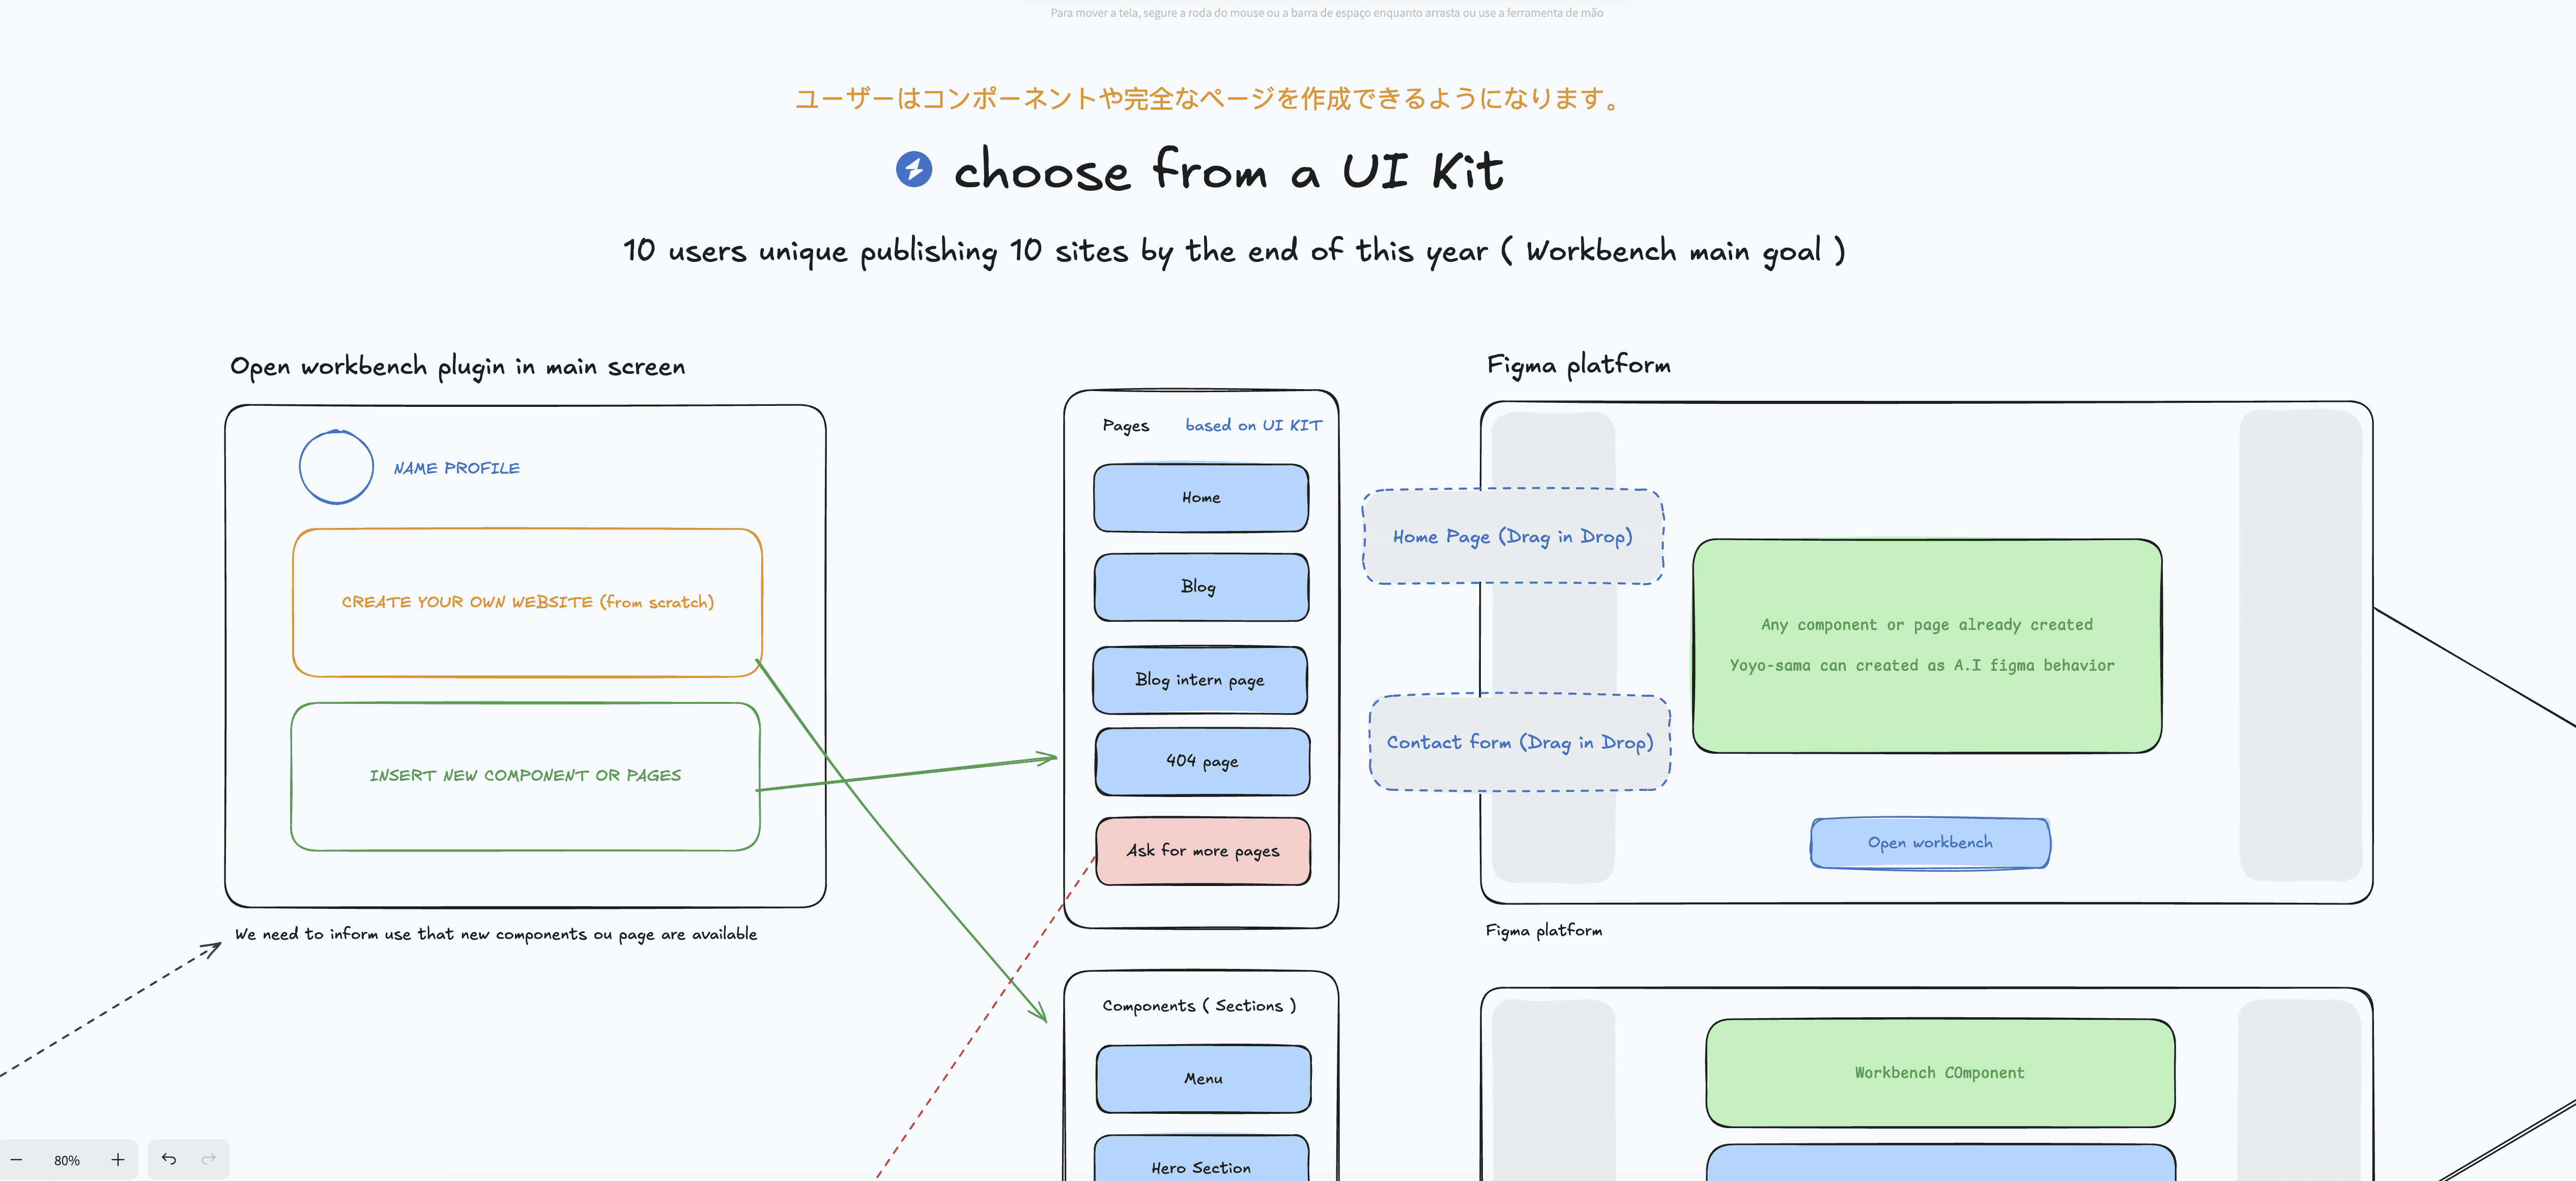The width and height of the screenshot is (2576, 1181).
Task: Click the "Open workbench" blue button
Action: tap(1930, 843)
